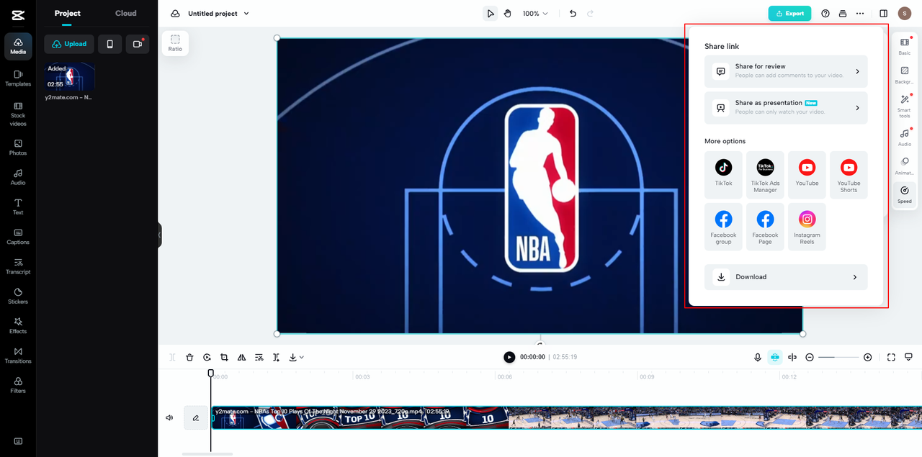The width and height of the screenshot is (922, 457).
Task: Open the Background properties tab
Action: click(x=905, y=75)
